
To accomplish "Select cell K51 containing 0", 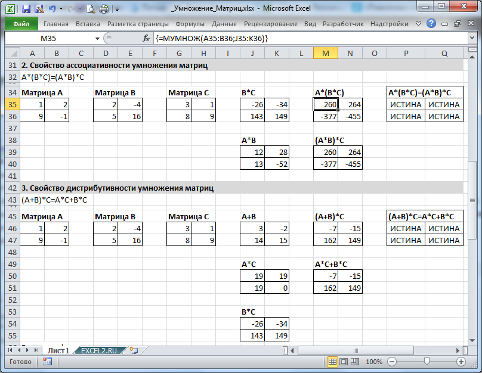I will (x=277, y=288).
